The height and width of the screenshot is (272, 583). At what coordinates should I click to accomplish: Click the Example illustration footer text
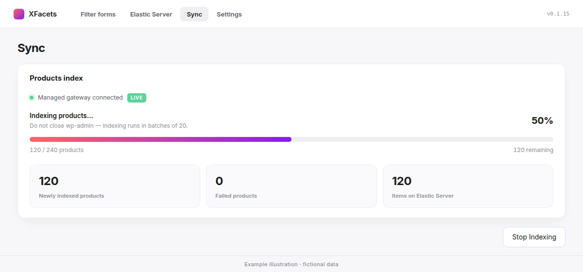291,264
